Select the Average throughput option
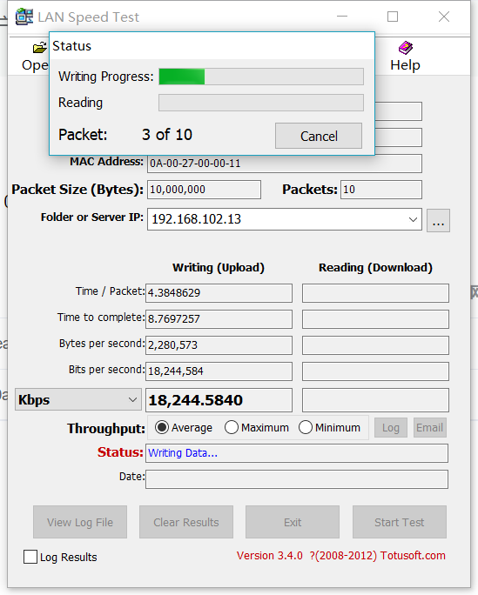 (x=162, y=428)
